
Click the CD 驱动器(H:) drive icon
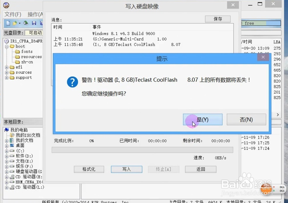[12, 177]
